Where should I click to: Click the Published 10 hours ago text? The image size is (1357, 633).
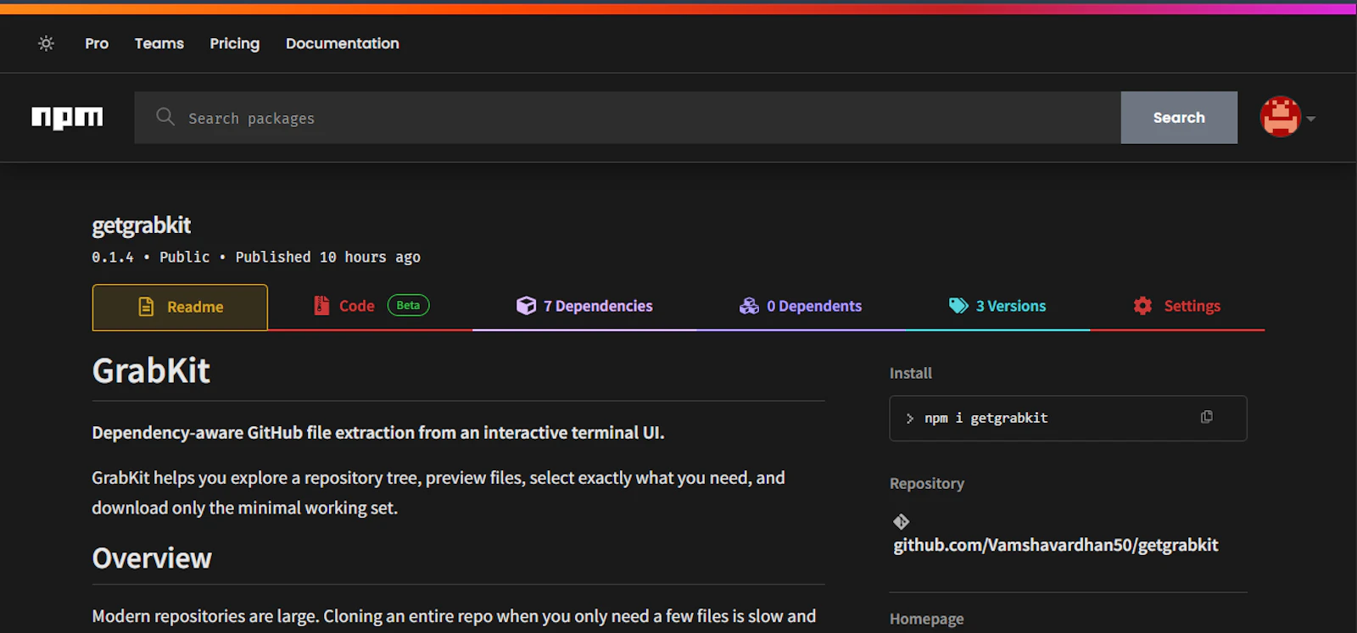pos(327,257)
